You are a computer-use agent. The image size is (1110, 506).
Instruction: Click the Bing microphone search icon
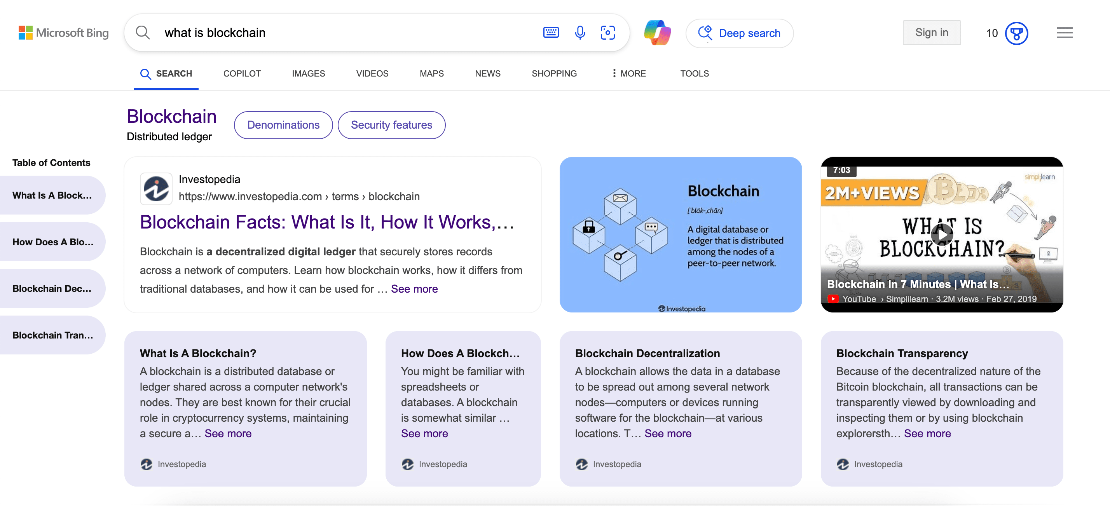coord(580,32)
